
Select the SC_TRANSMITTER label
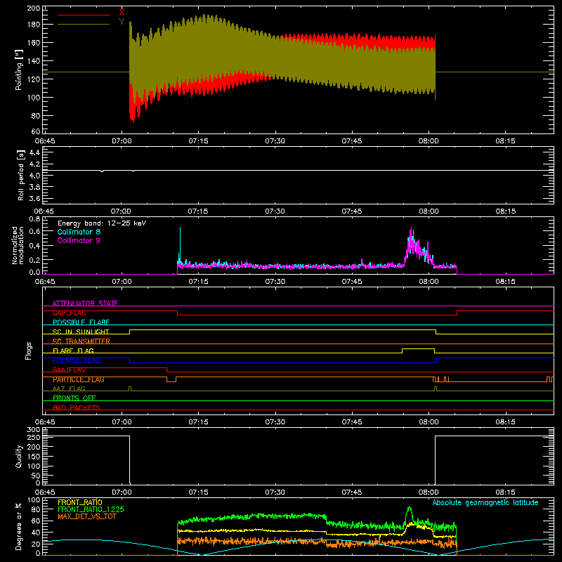(x=81, y=341)
